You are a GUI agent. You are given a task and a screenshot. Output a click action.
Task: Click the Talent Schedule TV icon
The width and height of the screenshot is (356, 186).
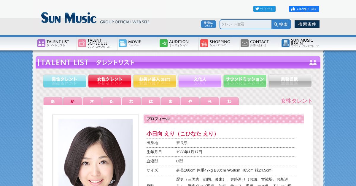pyautogui.click(x=82, y=43)
